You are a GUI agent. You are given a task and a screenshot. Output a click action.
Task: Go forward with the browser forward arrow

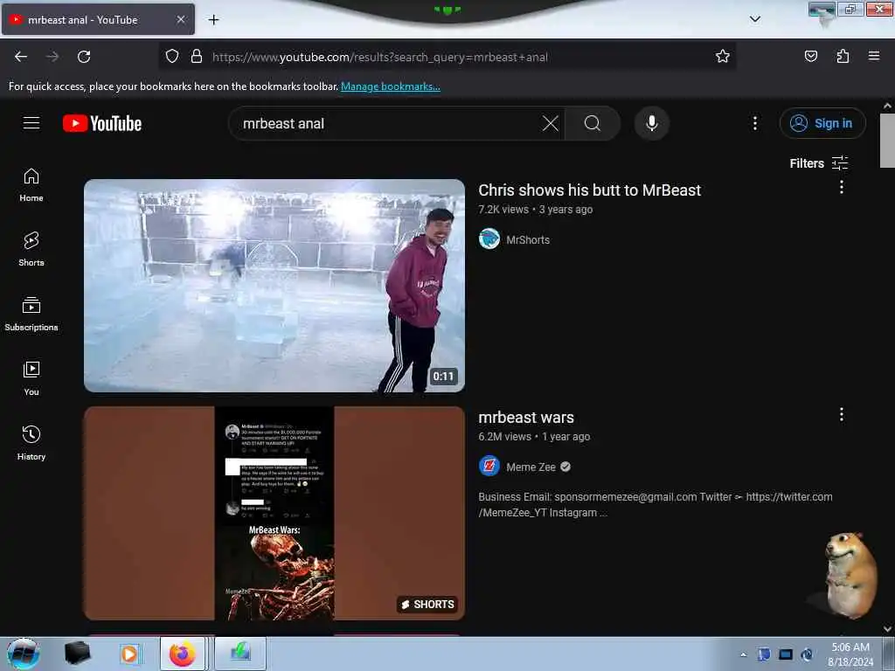pos(52,57)
